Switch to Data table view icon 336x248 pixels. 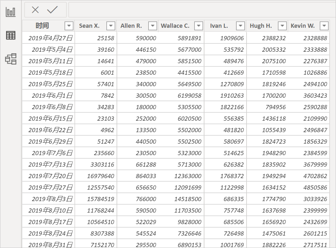pos(11,35)
